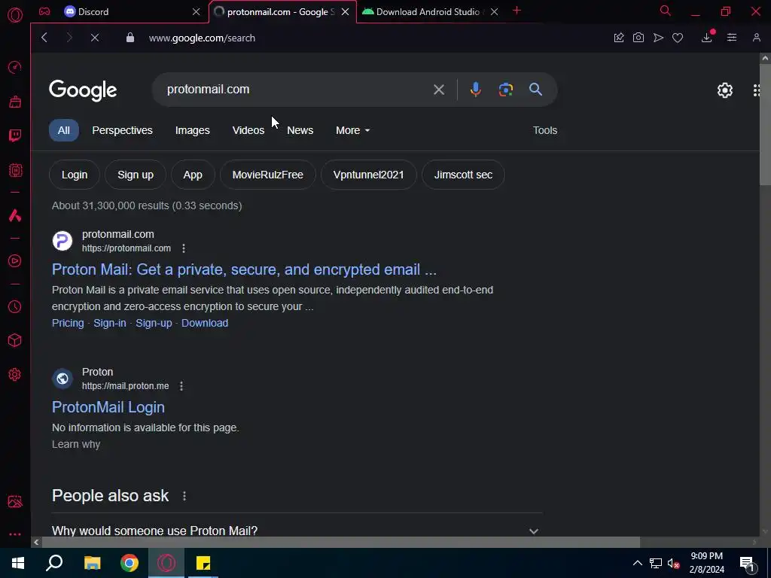Click the tab search magnifier icon
Viewport: 771px width, 578px height.
pyautogui.click(x=666, y=11)
